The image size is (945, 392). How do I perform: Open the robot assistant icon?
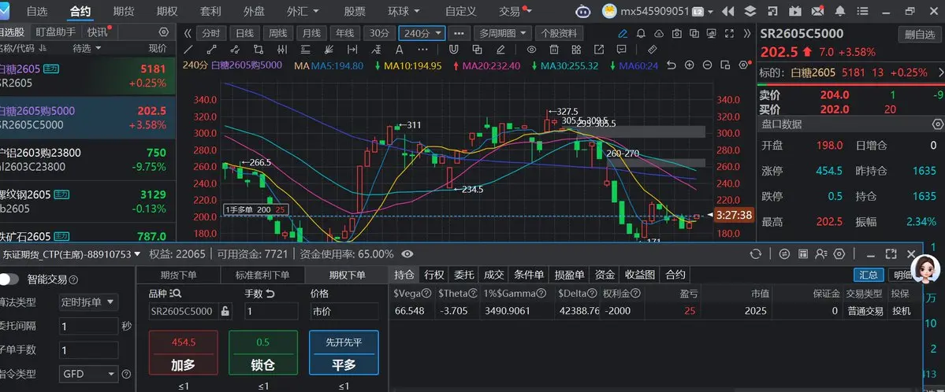click(583, 11)
